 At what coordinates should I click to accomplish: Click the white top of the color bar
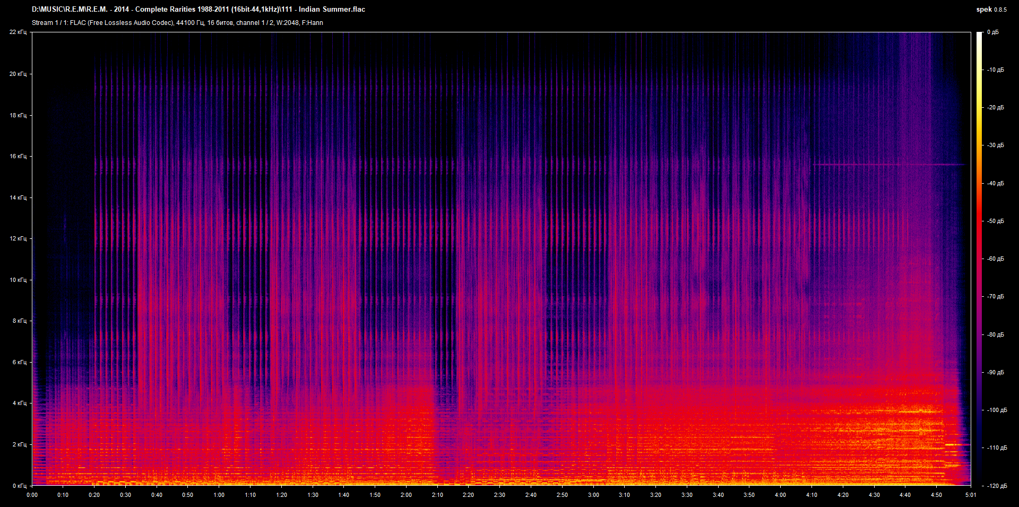[x=979, y=37]
